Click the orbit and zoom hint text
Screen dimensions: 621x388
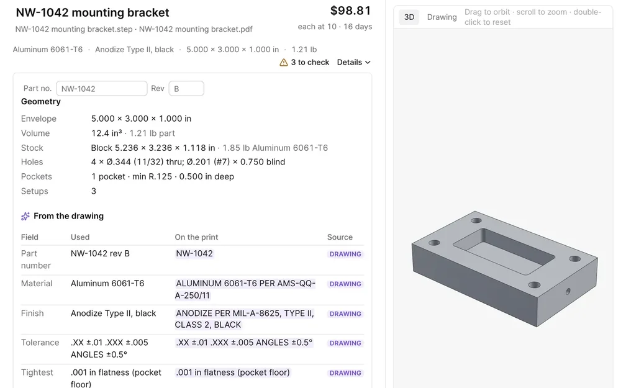(533, 17)
